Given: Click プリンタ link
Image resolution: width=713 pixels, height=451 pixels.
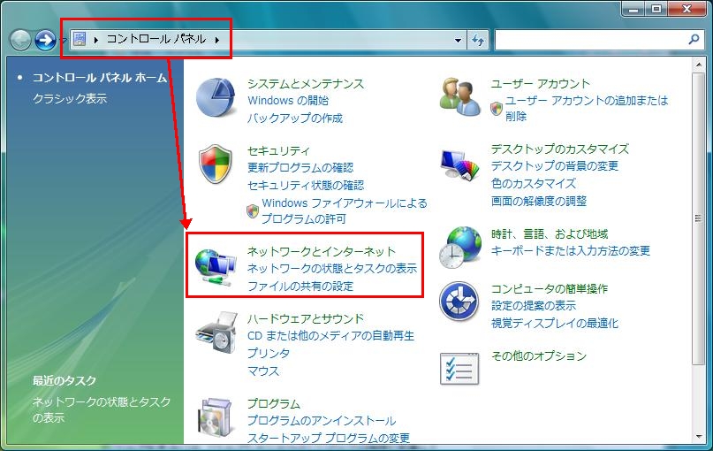Looking at the screenshot, I should pyautogui.click(x=269, y=353).
